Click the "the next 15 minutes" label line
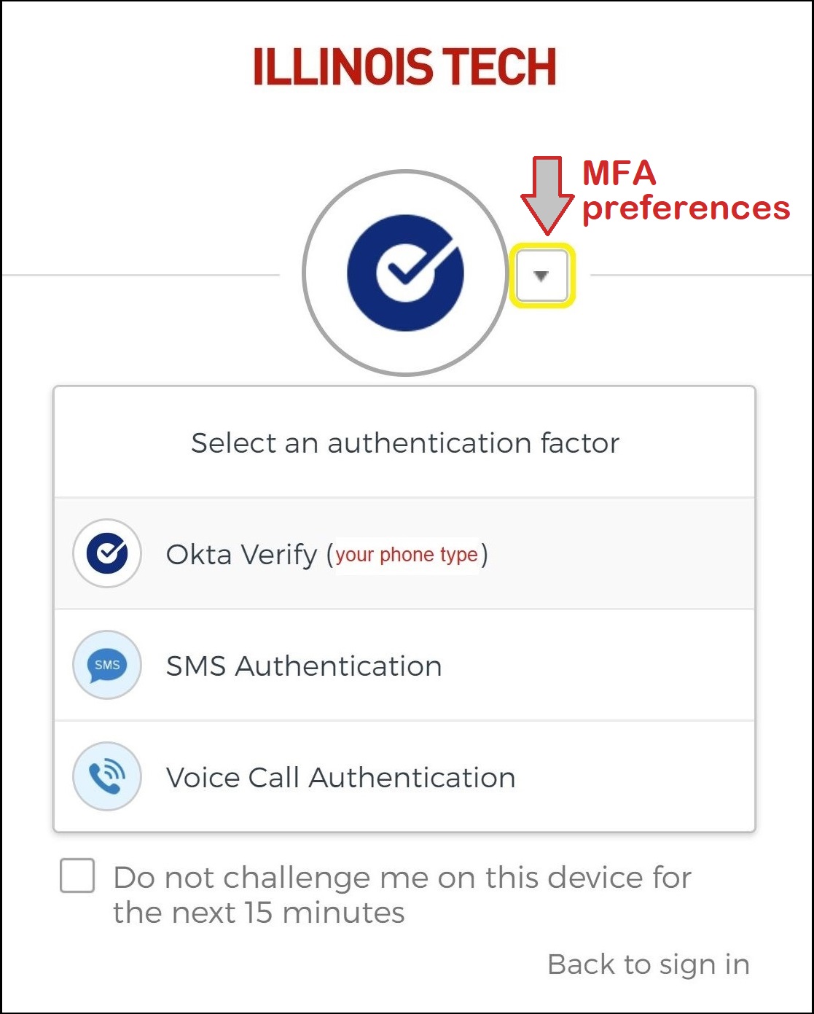The width and height of the screenshot is (814, 1014). coord(259,913)
